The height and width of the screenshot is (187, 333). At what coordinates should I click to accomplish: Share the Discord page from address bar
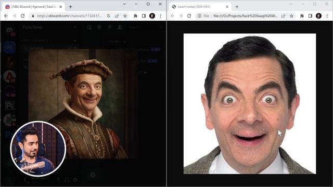[117, 16]
